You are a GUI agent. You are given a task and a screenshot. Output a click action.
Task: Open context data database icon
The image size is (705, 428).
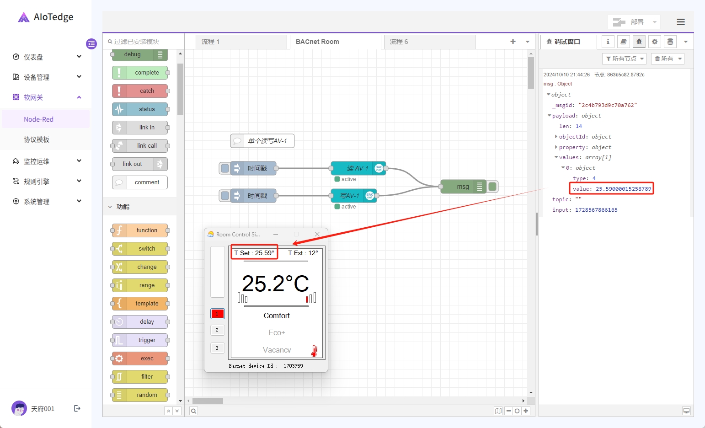[x=670, y=42]
